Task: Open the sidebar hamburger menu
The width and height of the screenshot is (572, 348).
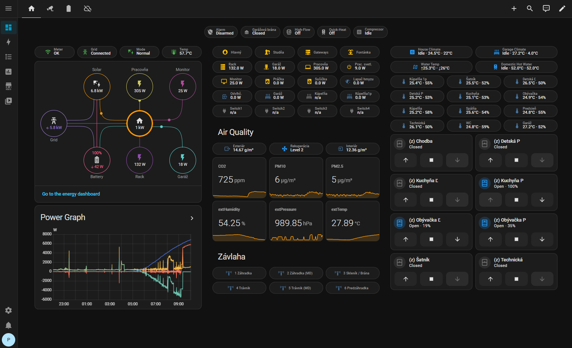Action: [9, 9]
